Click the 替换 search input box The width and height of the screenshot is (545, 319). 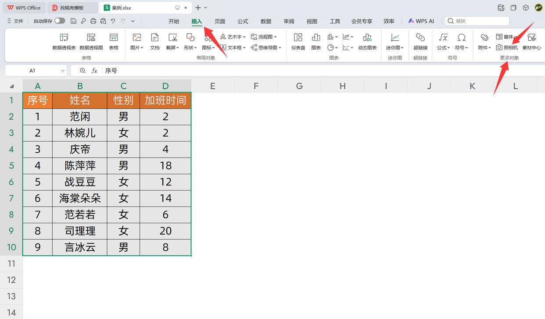(477, 21)
